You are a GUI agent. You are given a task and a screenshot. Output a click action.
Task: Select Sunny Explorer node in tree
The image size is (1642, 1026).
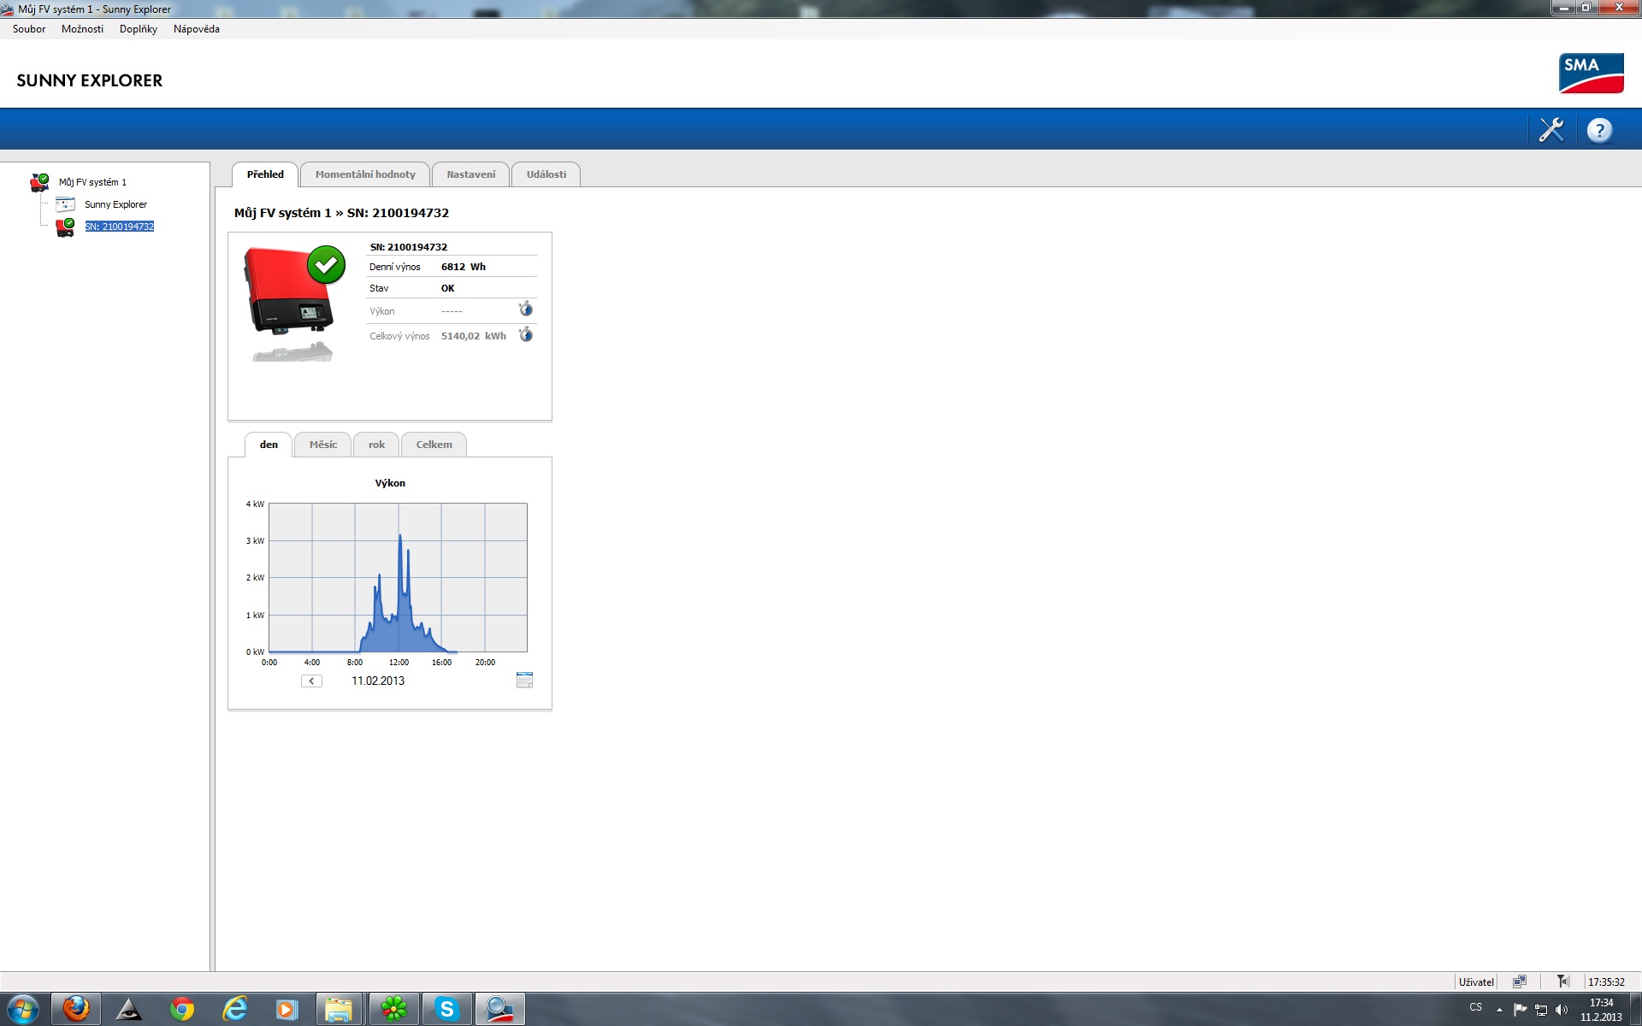(x=115, y=204)
